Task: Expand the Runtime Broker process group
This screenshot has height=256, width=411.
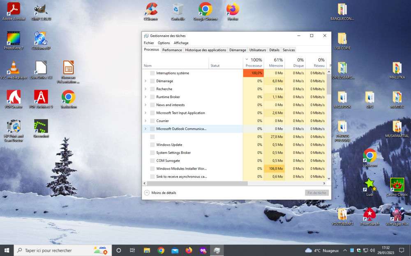Action: coord(145,97)
